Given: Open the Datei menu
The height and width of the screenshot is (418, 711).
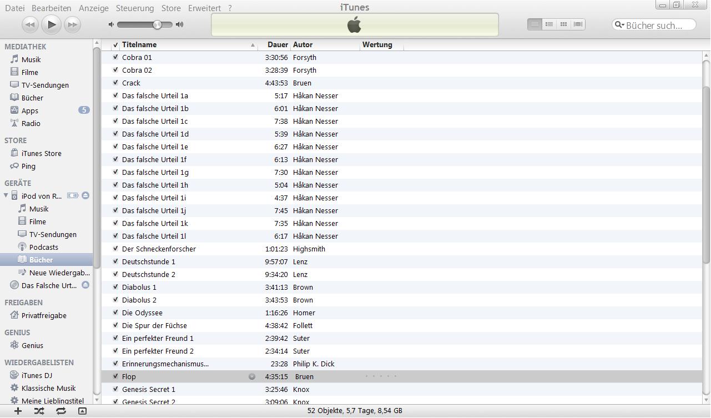Looking at the screenshot, I should [x=14, y=8].
